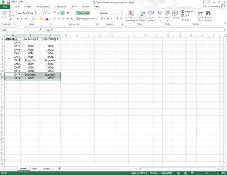
Task: Increase font size with the larger A icon
Action: click(45, 13)
